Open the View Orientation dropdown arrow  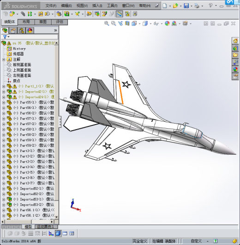point(139,24)
